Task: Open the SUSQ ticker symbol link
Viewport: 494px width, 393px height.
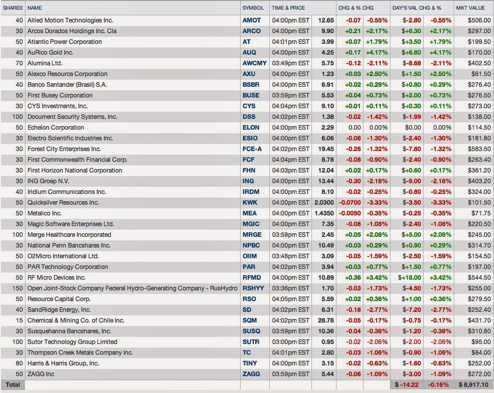Action: (251, 331)
